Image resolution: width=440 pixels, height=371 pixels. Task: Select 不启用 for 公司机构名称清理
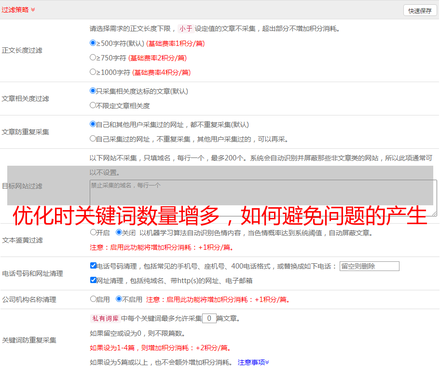[119, 299]
